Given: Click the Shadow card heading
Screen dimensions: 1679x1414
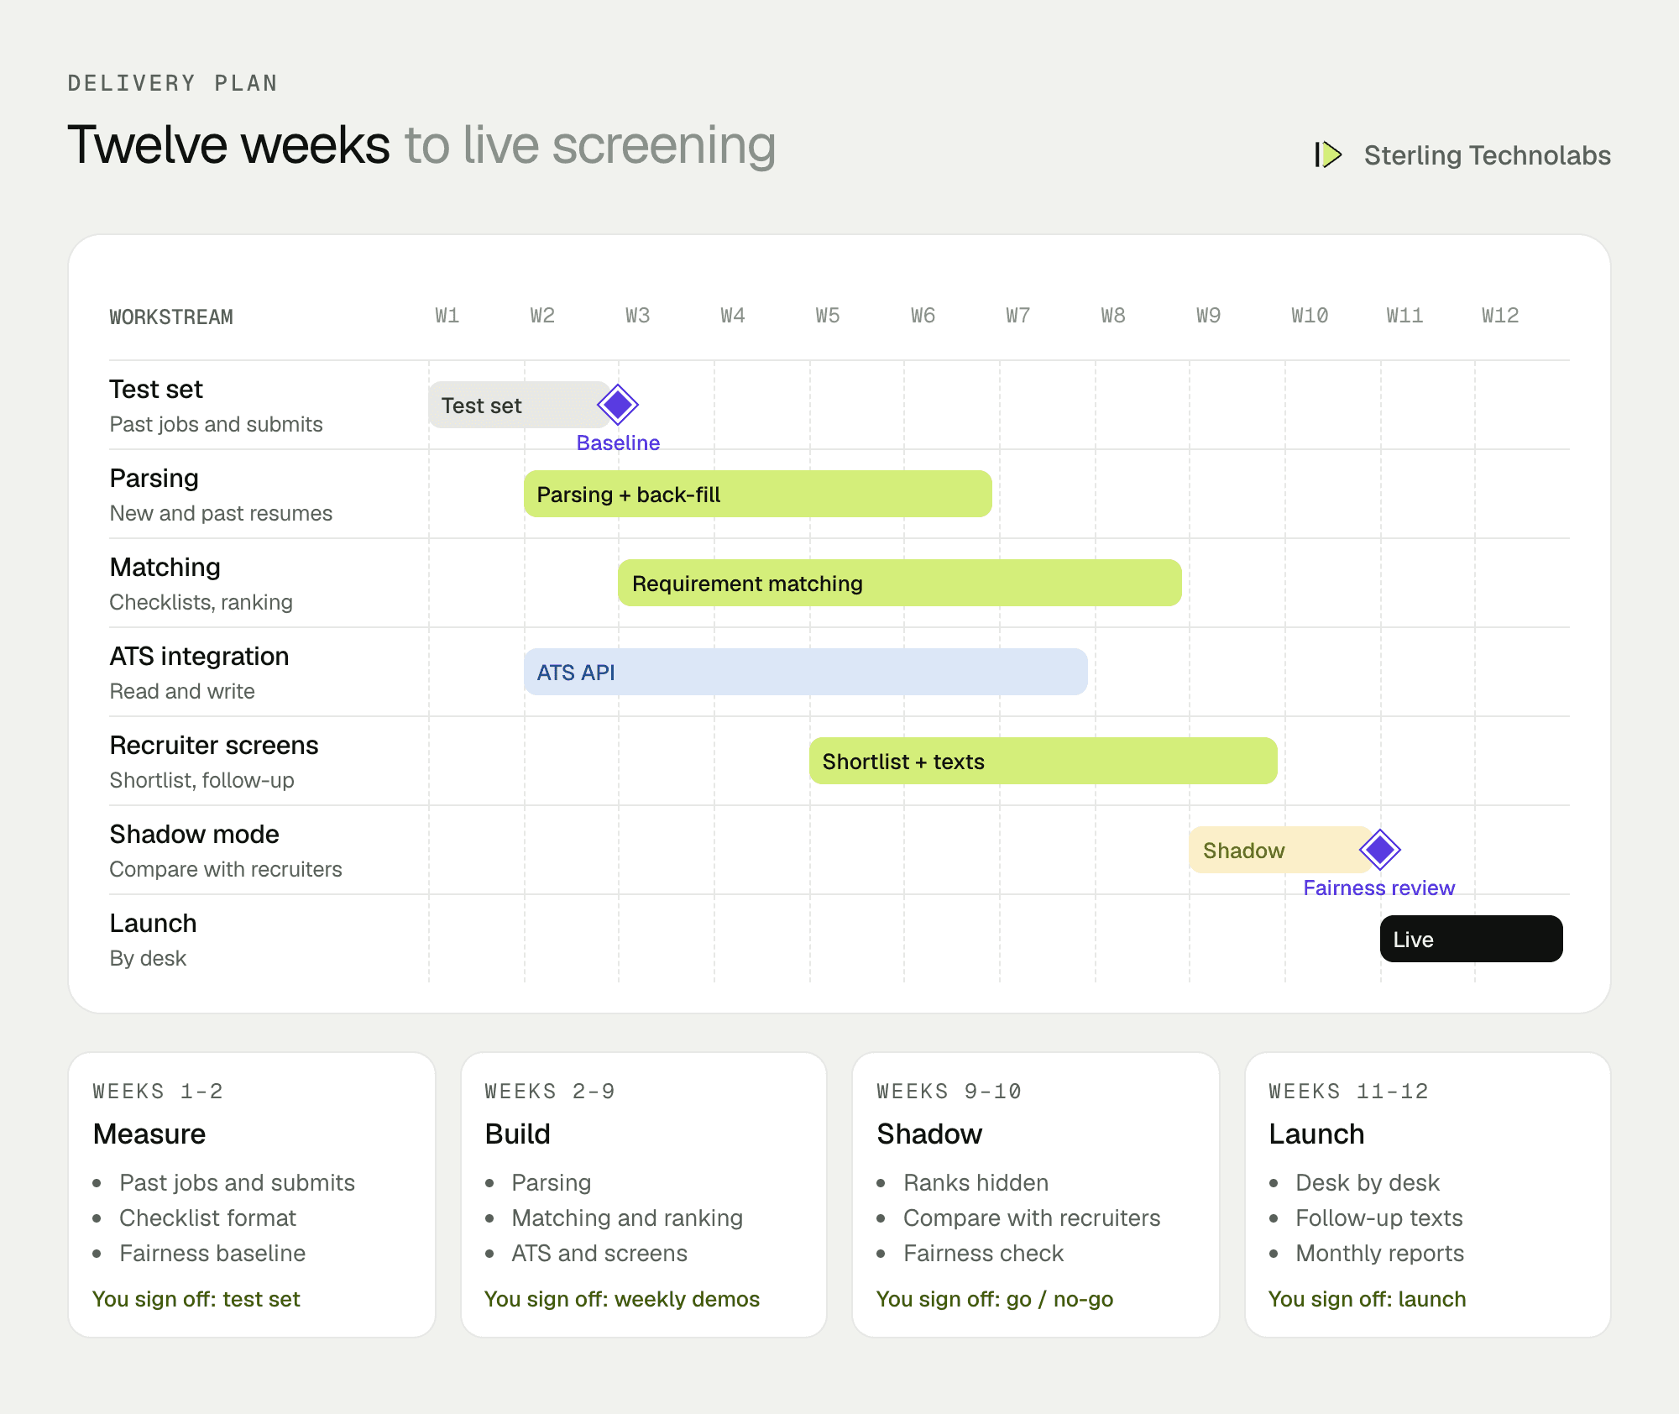Looking at the screenshot, I should [x=929, y=1134].
